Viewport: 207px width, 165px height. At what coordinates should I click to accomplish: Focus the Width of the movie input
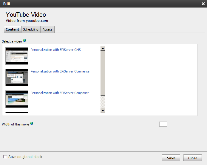[x=163, y=124]
